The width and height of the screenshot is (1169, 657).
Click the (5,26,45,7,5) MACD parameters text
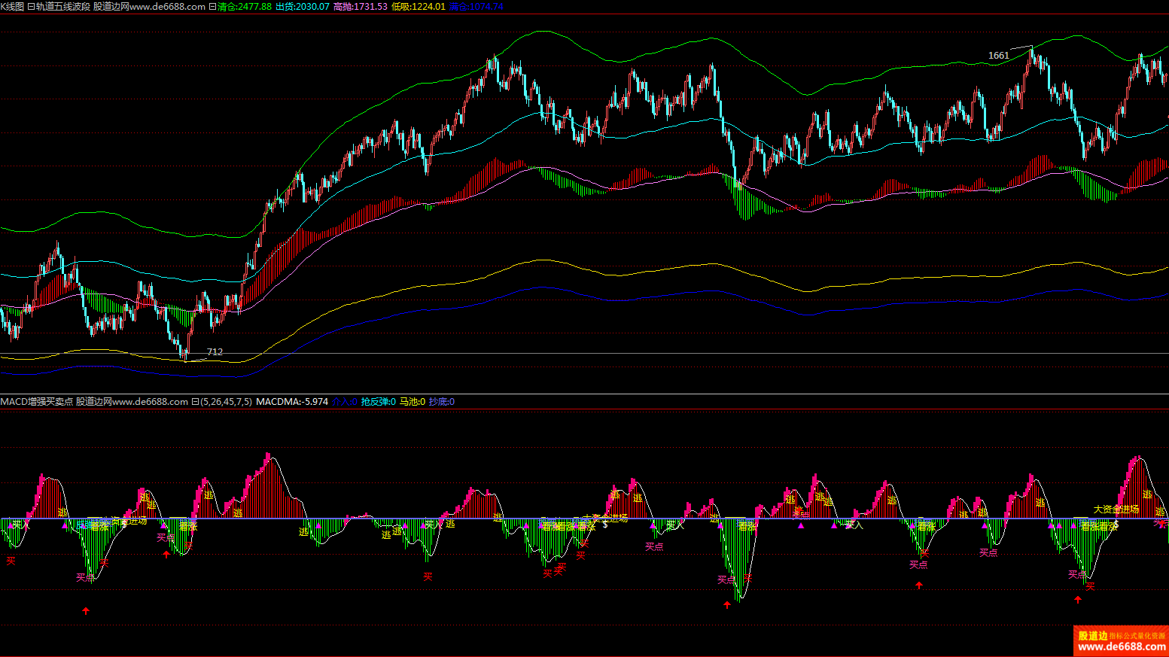[226, 402]
